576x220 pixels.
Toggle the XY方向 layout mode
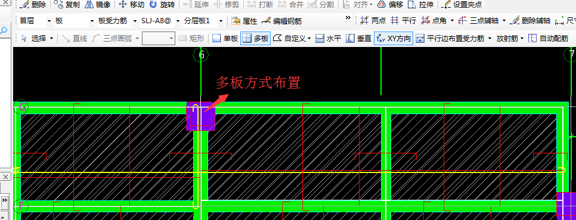pyautogui.click(x=394, y=38)
